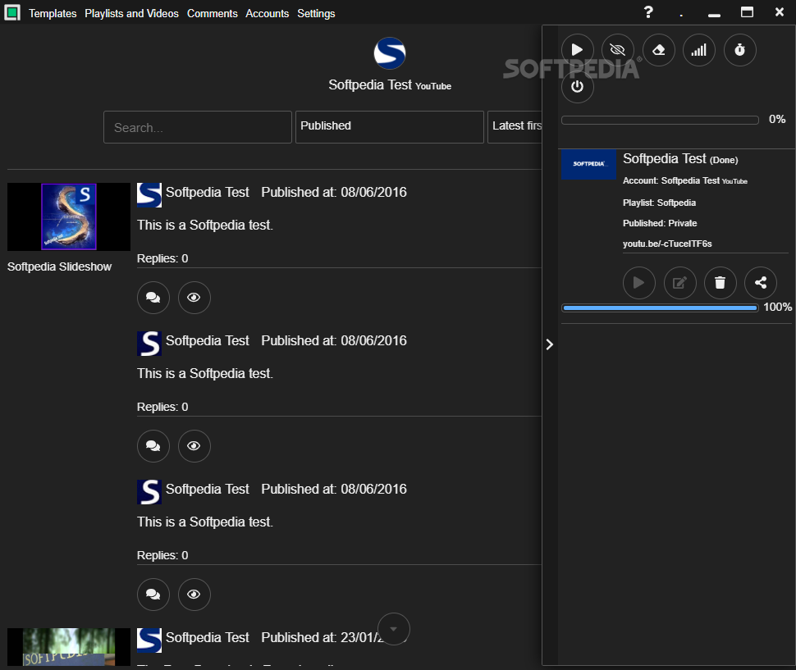This screenshot has width=796, height=670.
Task: Click the Account: Softpedia Test YouTube text
Action: pyautogui.click(x=685, y=181)
